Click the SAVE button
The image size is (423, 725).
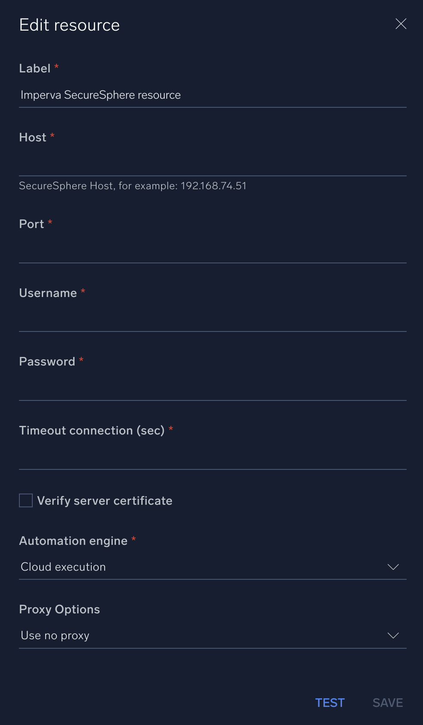click(x=387, y=703)
